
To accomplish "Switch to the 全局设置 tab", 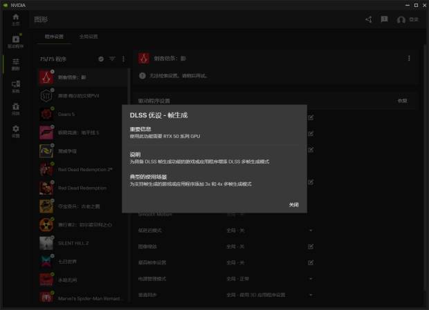I will pos(89,37).
